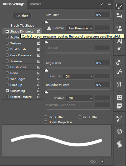126x166 pixels.
Task: Open the 3D cube panel icon
Action: (x=119, y=132)
